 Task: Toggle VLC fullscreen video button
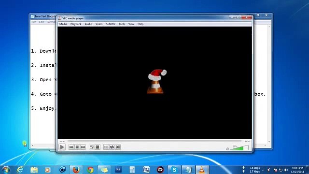(x=92, y=147)
